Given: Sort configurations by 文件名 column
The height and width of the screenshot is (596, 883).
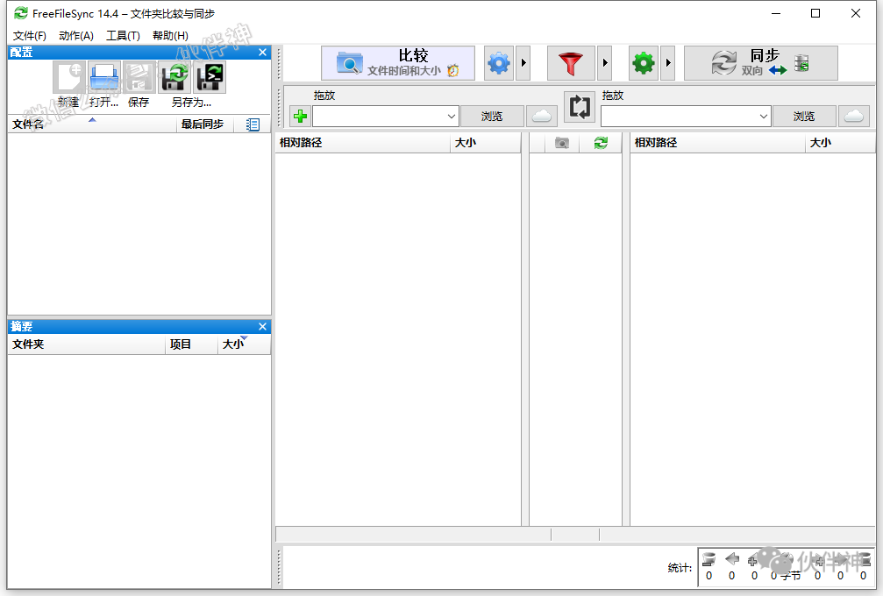Looking at the screenshot, I should click(92, 124).
